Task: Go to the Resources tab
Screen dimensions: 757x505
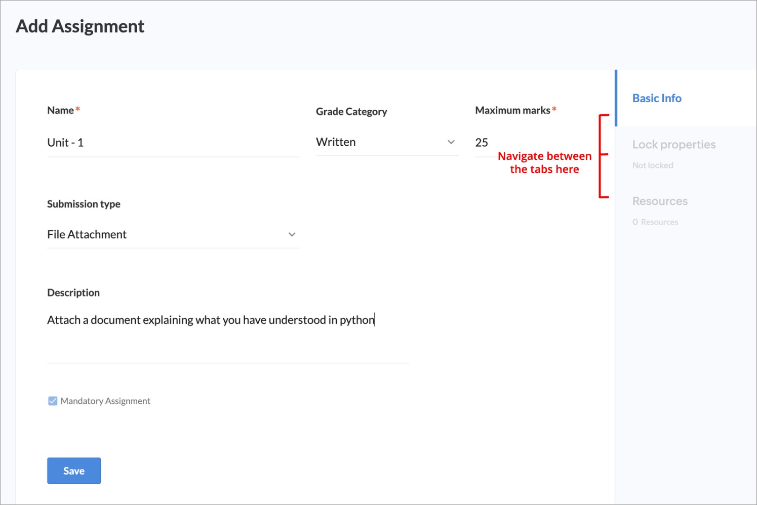Action: pos(660,201)
